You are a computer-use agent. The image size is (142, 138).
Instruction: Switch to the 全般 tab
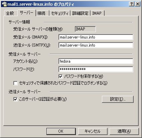pos(10,13)
